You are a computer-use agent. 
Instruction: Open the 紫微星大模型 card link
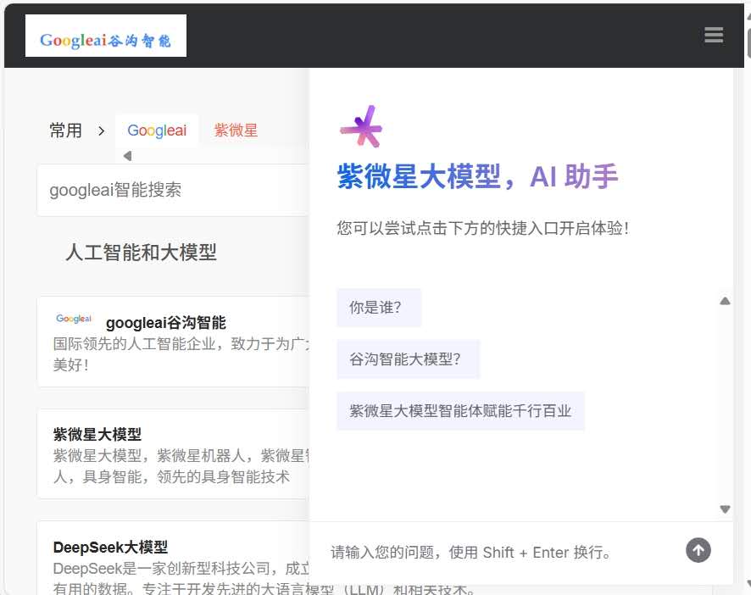point(97,434)
